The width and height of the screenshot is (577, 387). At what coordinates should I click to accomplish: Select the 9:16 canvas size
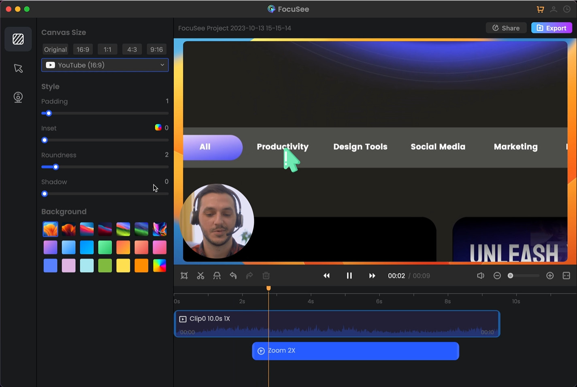click(157, 49)
